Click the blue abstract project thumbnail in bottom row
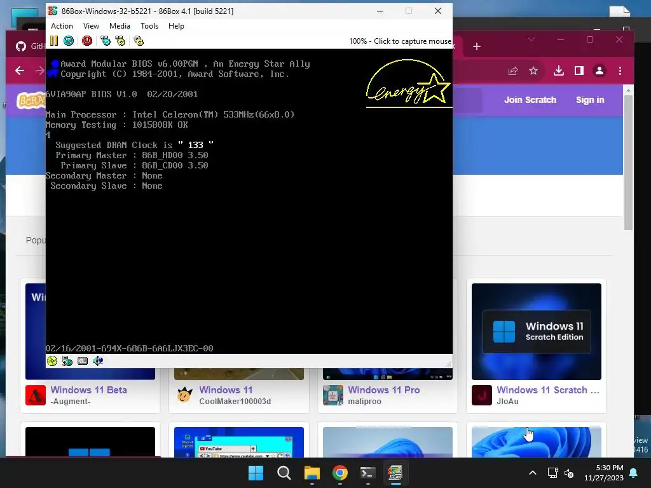The height and width of the screenshot is (488, 651). point(537,442)
